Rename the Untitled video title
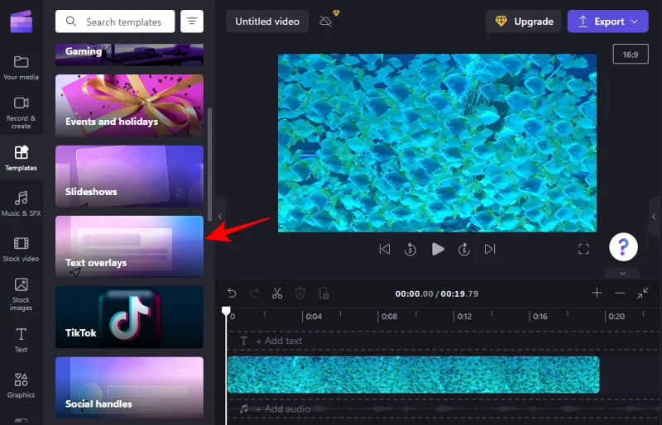 pyautogui.click(x=267, y=21)
